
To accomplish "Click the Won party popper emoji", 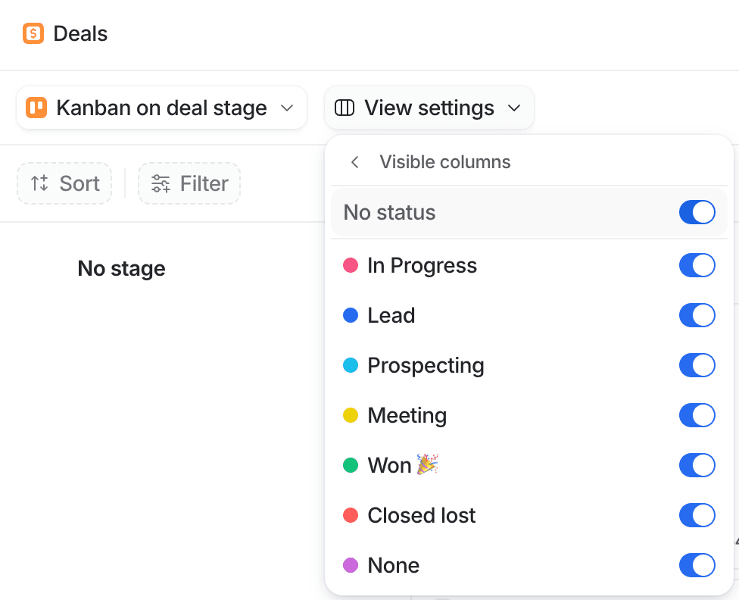I will (x=428, y=464).
